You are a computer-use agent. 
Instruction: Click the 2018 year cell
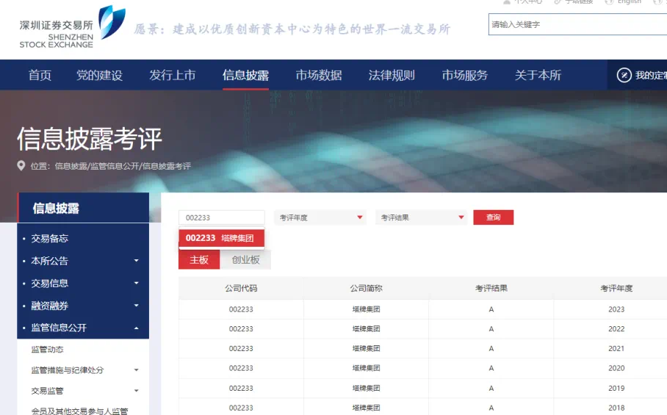point(616,408)
